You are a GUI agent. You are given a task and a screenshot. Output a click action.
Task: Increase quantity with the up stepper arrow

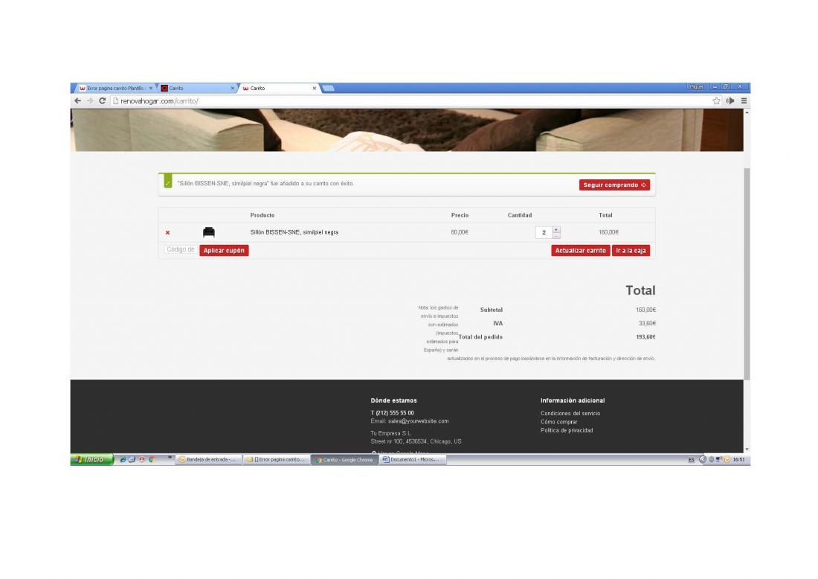pos(556,230)
